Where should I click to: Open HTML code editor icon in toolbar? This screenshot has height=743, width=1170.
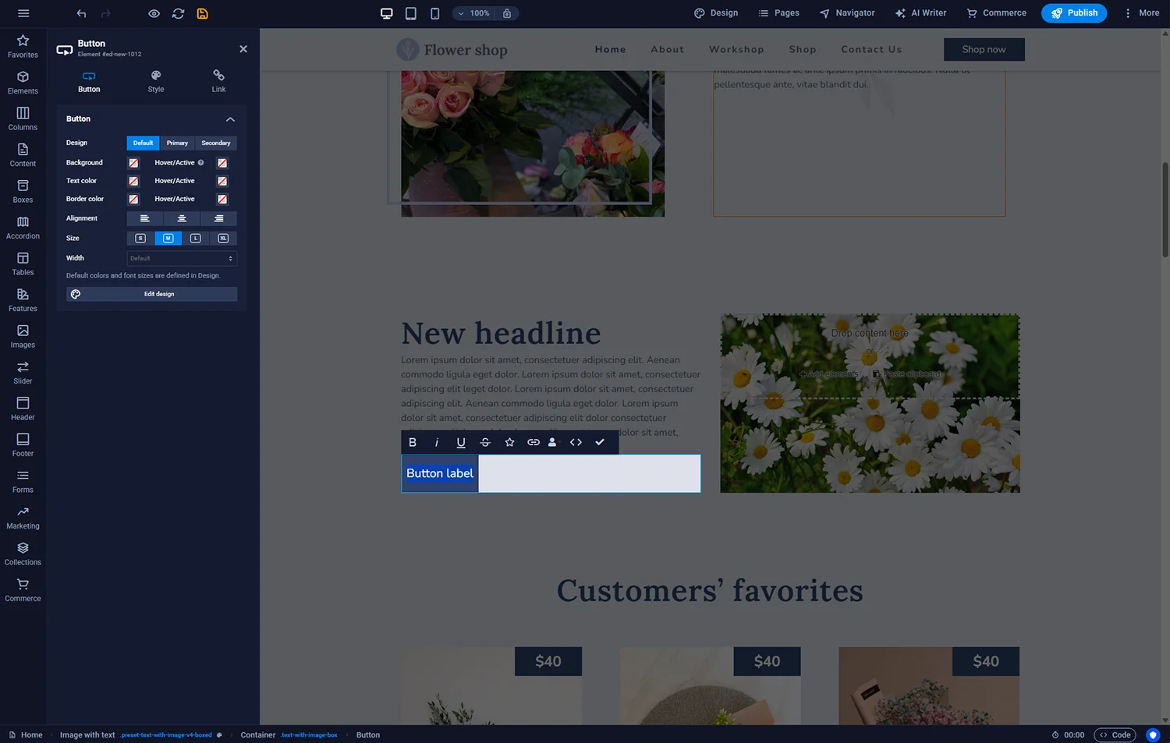click(576, 442)
